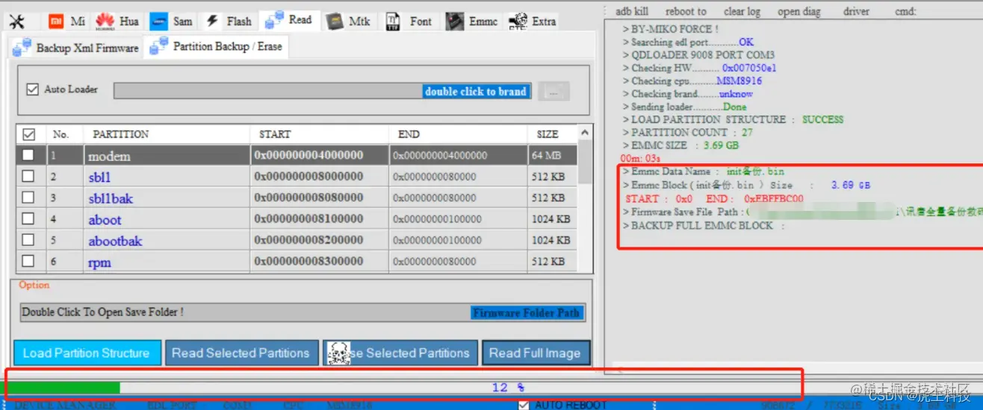Check the abootbak partition checkbox
Viewport: 983px width, 410px height.
(28, 240)
